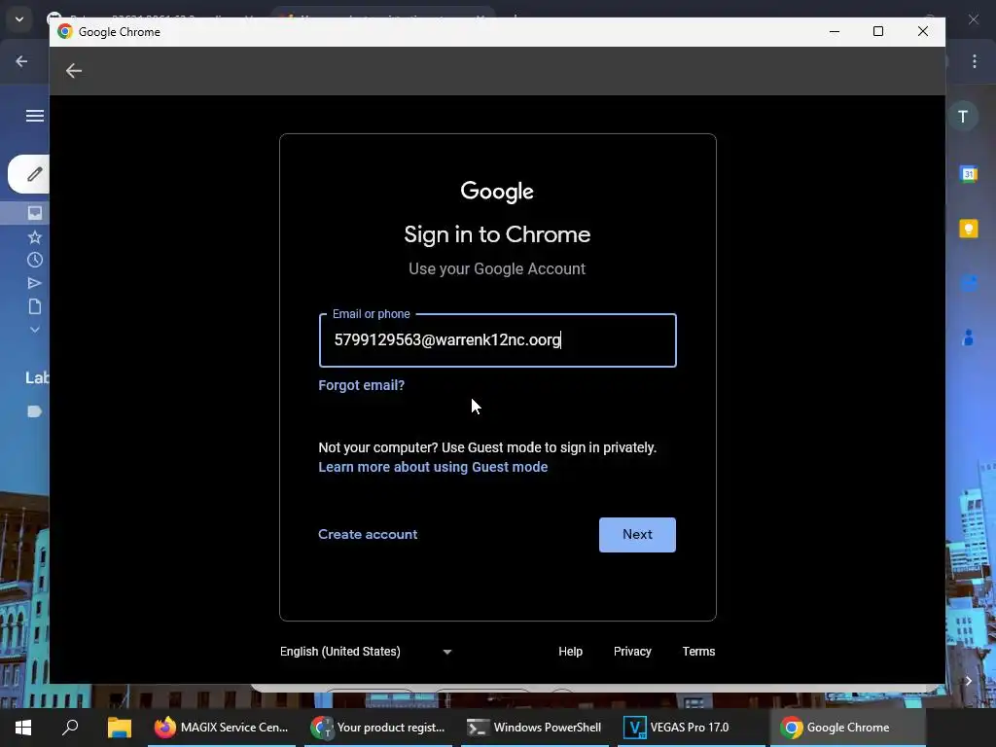The width and height of the screenshot is (996, 747).
Task: Click taskbar search magnifier icon
Action: coord(70,728)
